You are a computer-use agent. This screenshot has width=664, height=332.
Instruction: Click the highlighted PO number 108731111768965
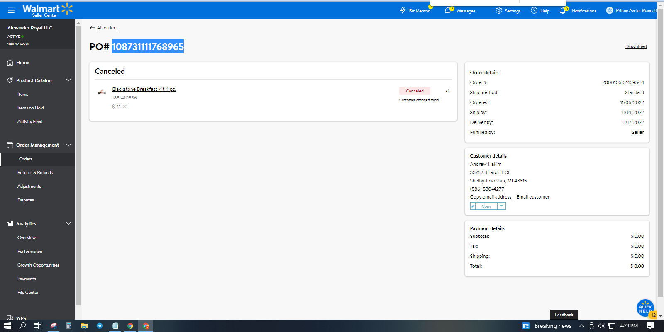coord(148,47)
